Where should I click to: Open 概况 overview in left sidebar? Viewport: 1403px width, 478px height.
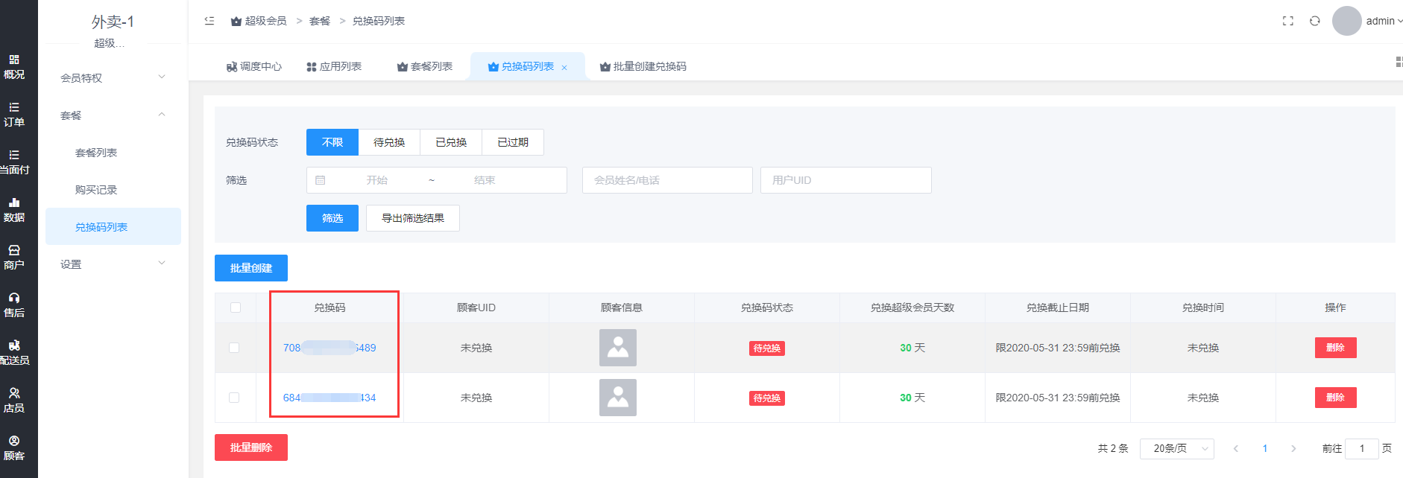pyautogui.click(x=14, y=67)
